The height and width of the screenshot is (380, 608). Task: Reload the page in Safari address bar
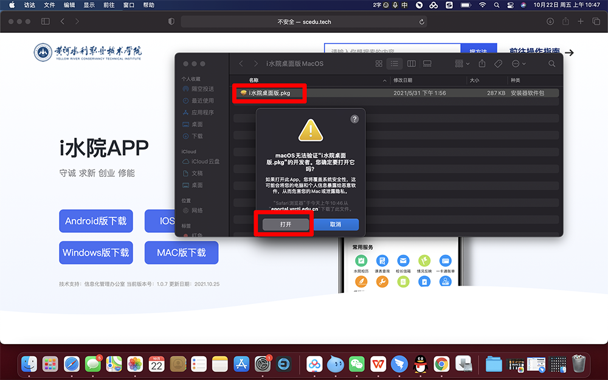(422, 21)
